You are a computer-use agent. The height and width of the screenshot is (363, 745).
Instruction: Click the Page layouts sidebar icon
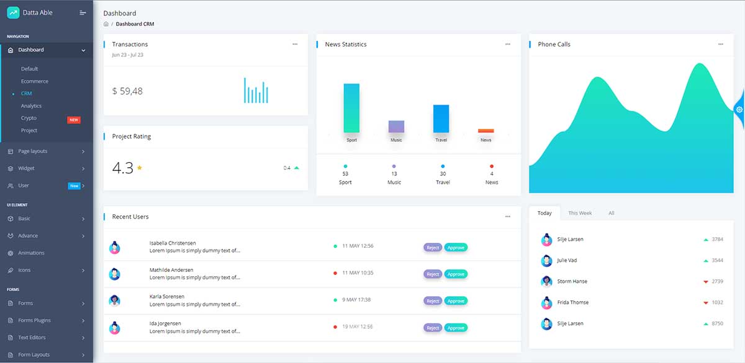[x=11, y=151]
